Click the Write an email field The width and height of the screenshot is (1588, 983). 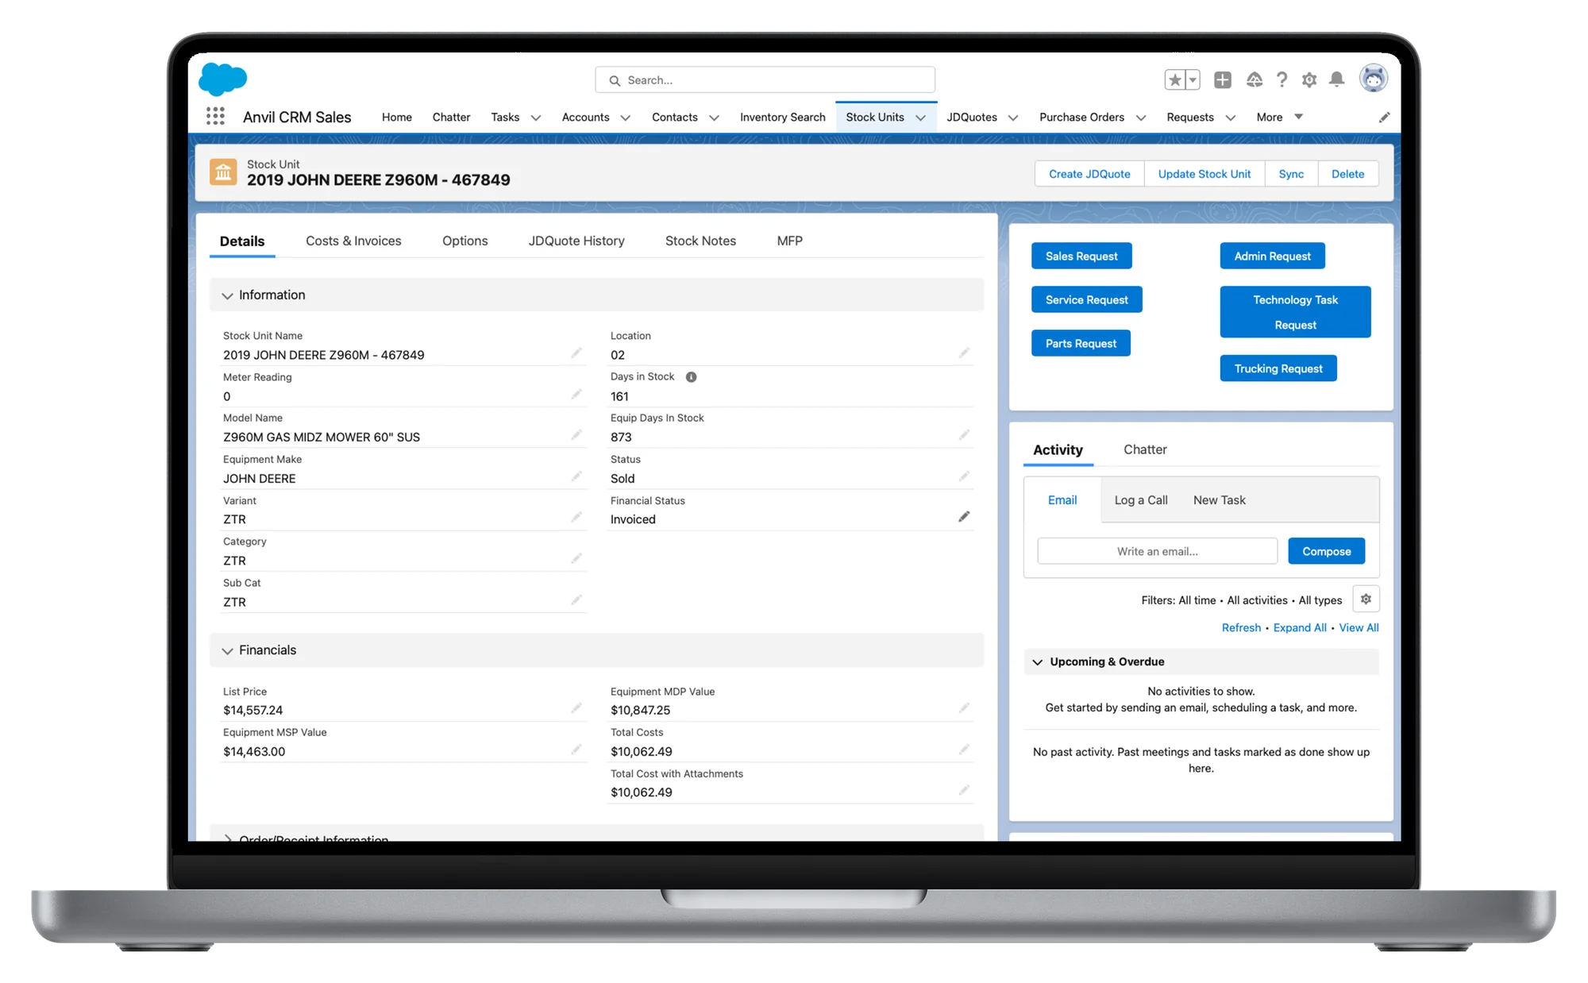(x=1157, y=551)
